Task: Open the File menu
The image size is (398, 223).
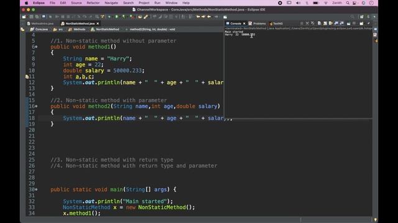Action: (52, 2)
